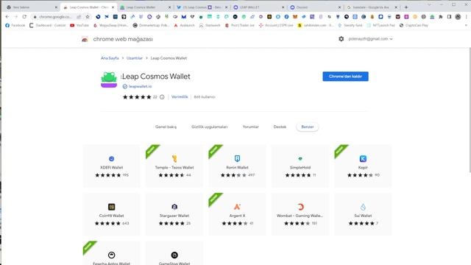The image size is (471, 265).
Task: Close the Yeni Sekme tab
Action: [x=56, y=7]
